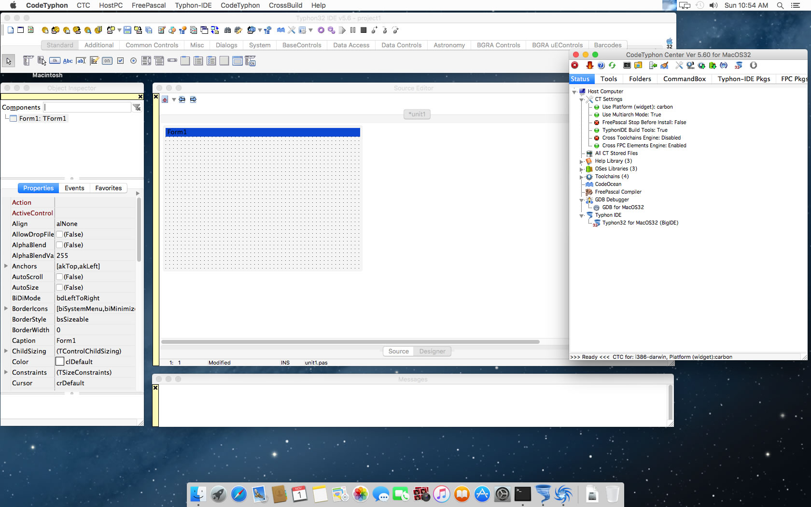Toggle the AllowDropFiles checkbox
This screenshot has width=811, height=507.
point(59,234)
